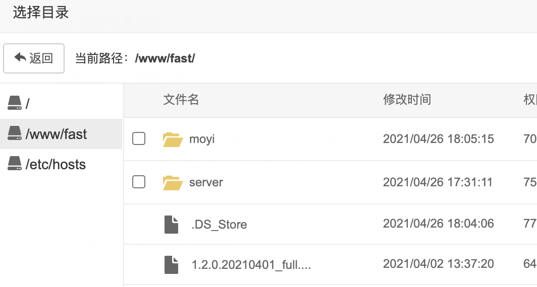Check the checkbox for server folder
Screen dimensions: 537x287
[139, 182]
